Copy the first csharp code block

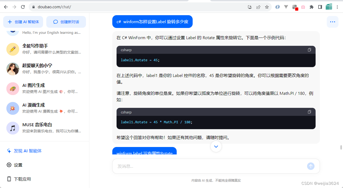tap(309, 50)
